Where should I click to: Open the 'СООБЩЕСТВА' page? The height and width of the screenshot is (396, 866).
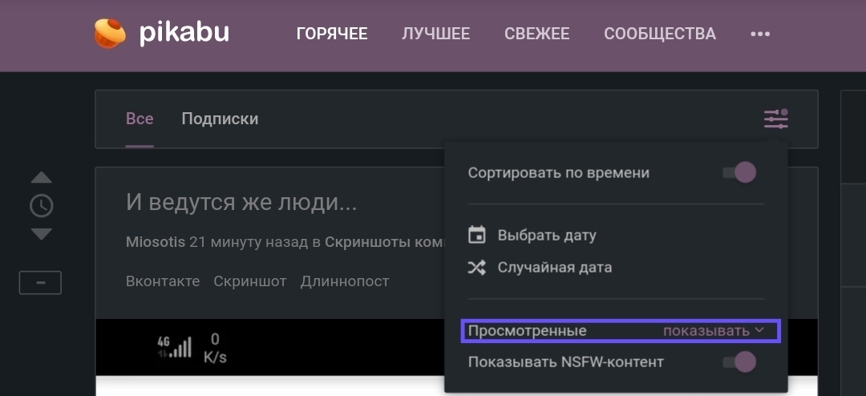[659, 34]
